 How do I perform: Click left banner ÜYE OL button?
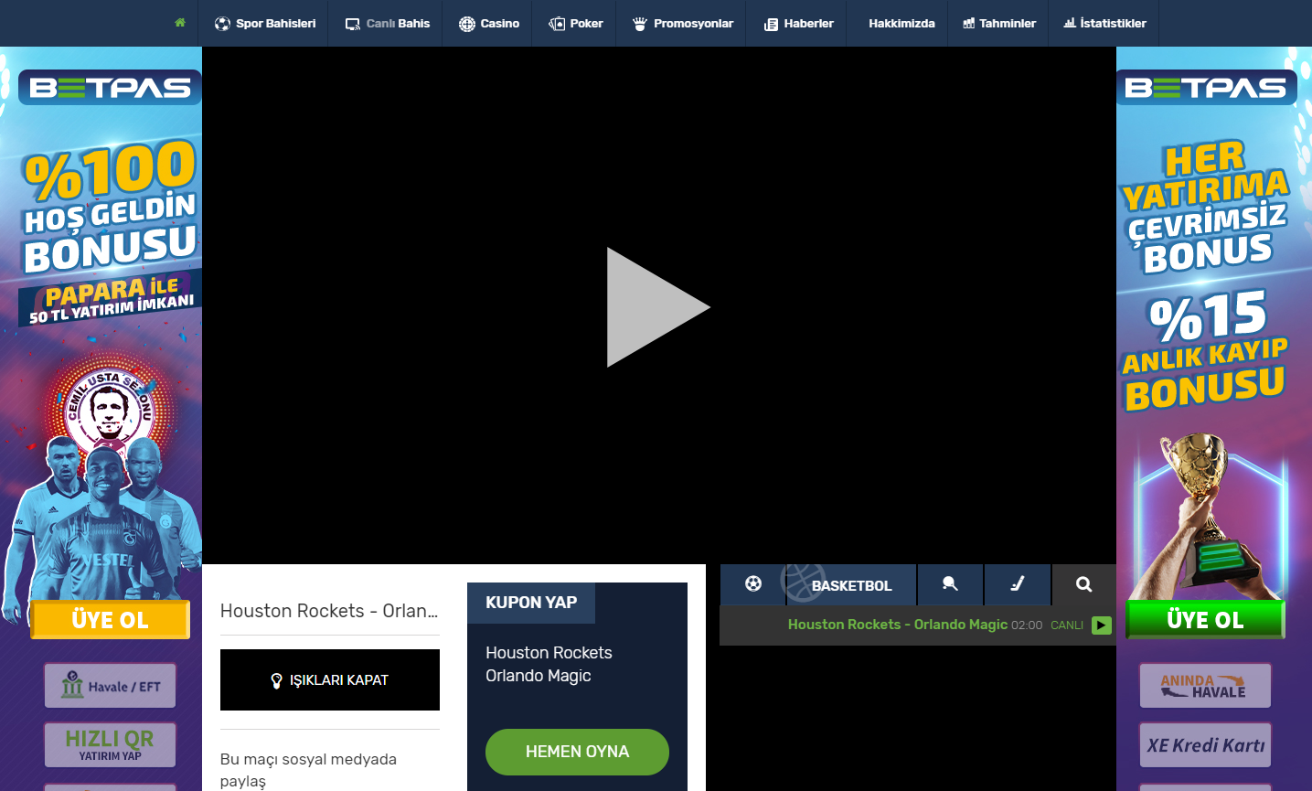110,620
